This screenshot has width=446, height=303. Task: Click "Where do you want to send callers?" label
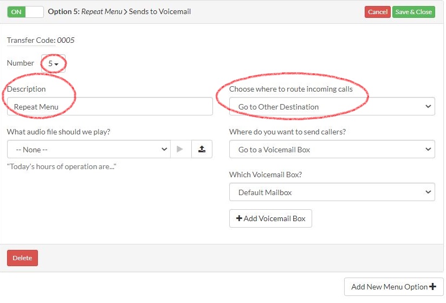pos(287,132)
